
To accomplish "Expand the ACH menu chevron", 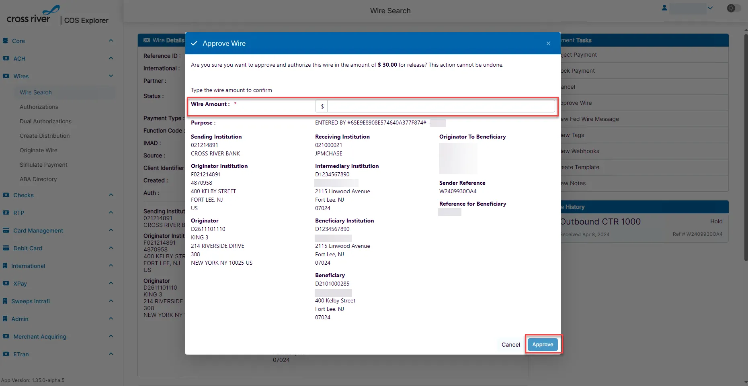I will 111,58.
